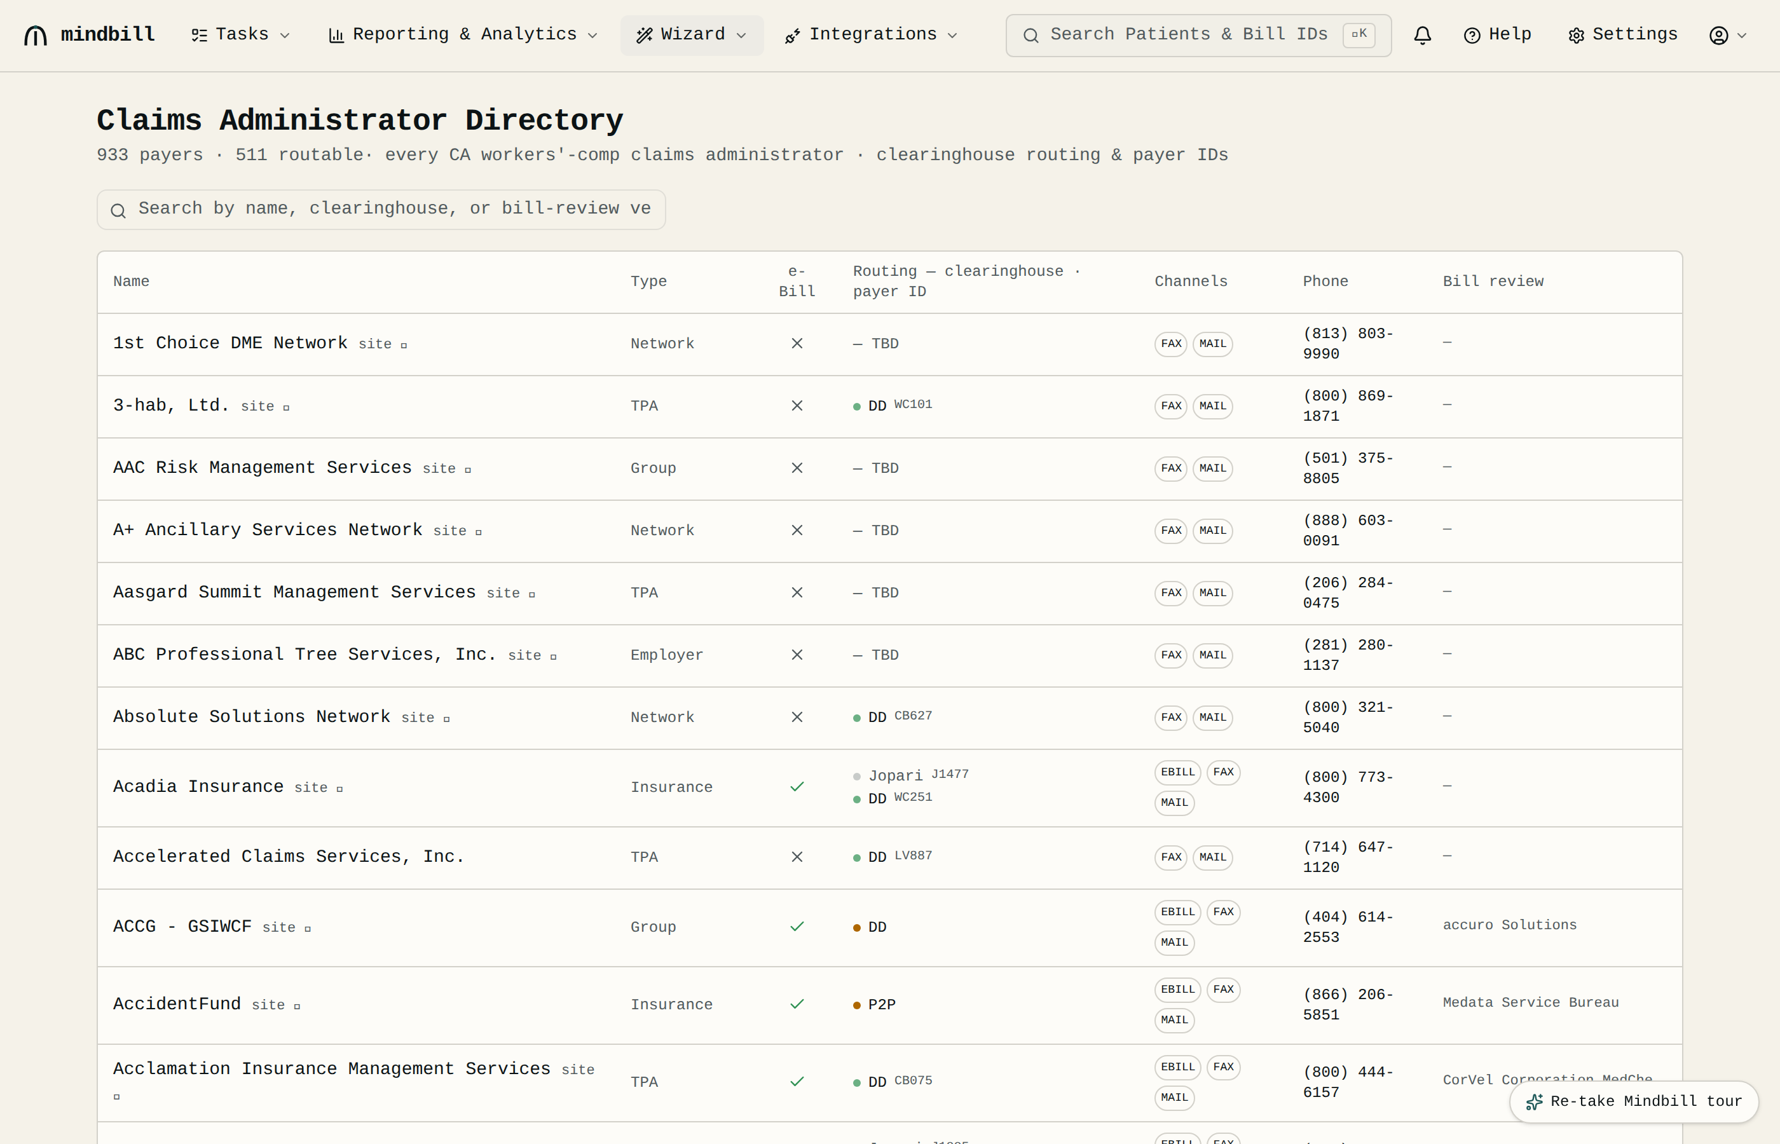Screen dimensions: 1780x1144
Task: Click the DD CB075 routing entry
Action: pos(893,1082)
